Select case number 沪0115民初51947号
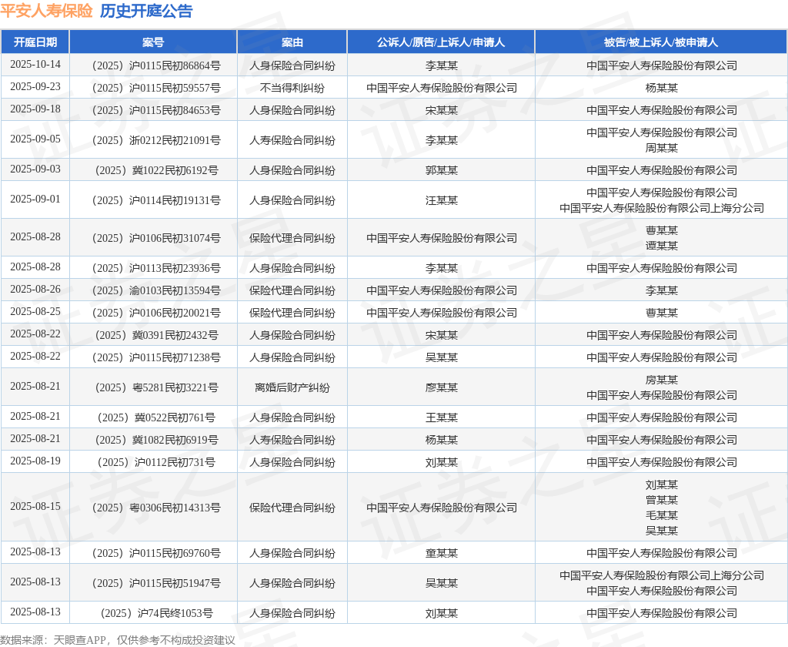 [x=156, y=583]
